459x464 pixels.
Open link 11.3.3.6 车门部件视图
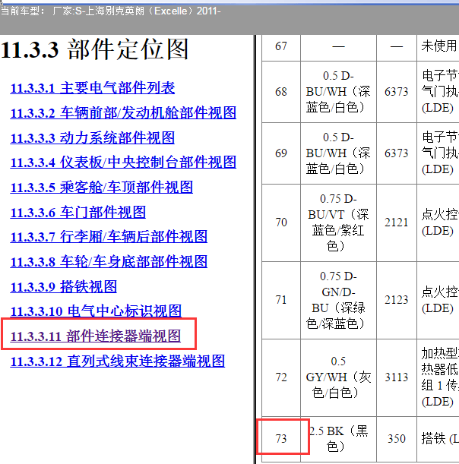point(78,212)
